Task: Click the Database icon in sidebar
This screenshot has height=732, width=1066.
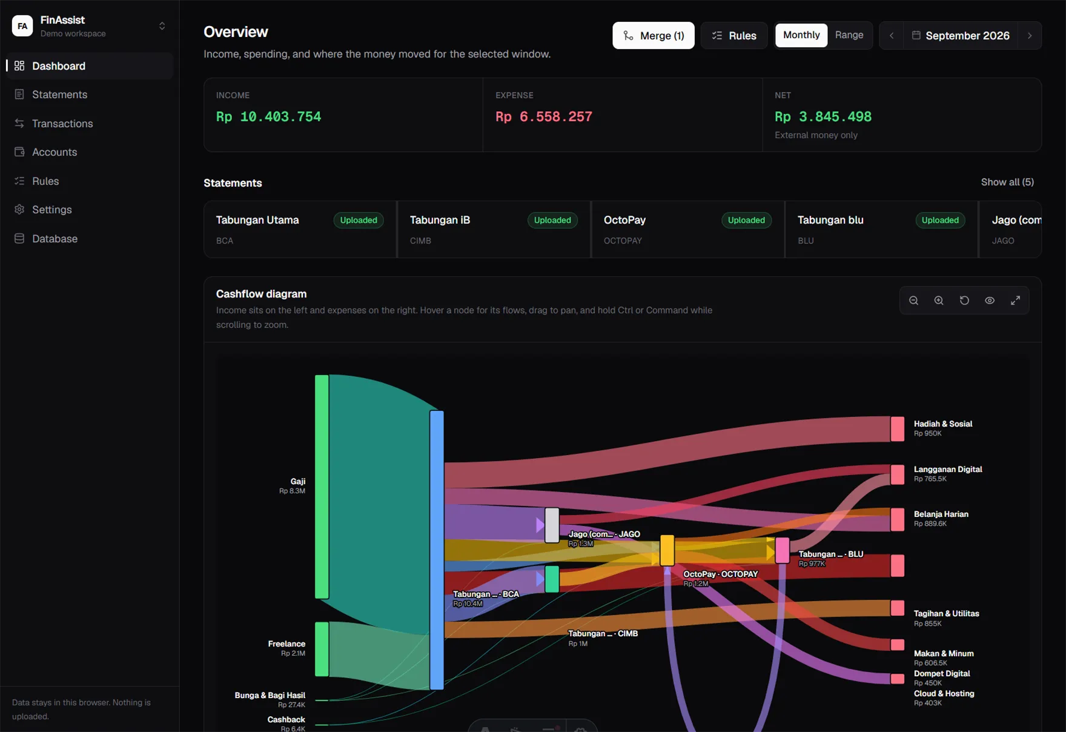Action: (19, 239)
